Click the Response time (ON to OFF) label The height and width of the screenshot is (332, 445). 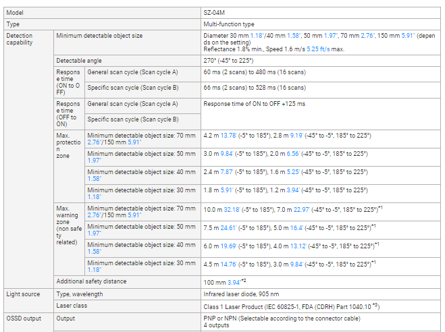(68, 82)
